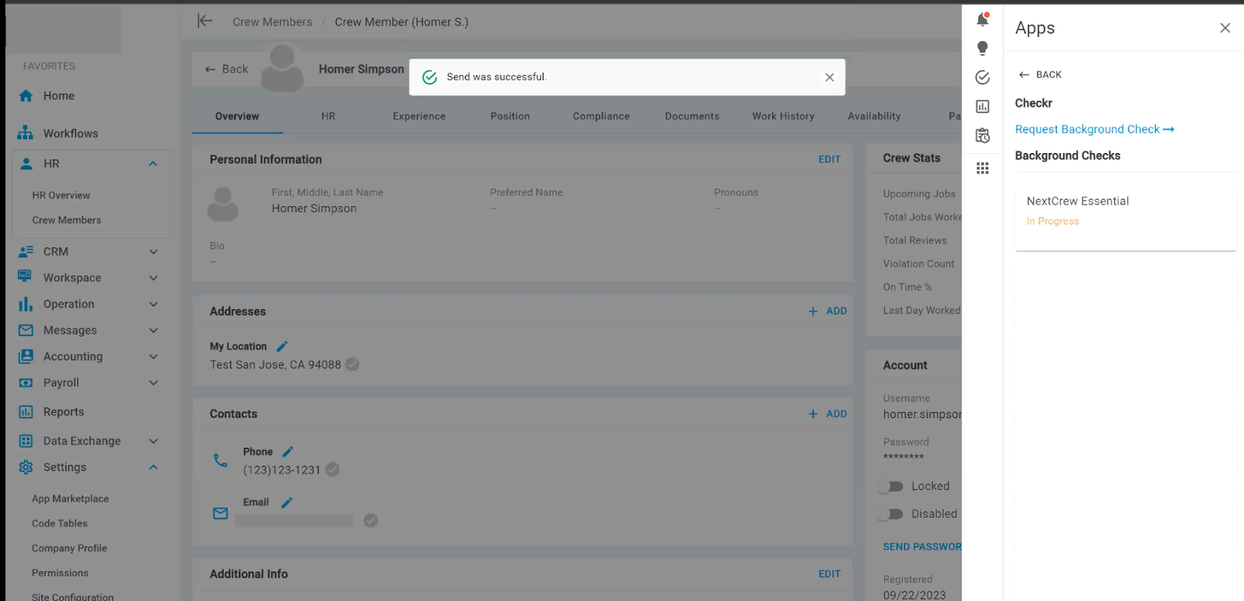Switch to the Overview tab
1244x601 pixels.
[x=237, y=116]
